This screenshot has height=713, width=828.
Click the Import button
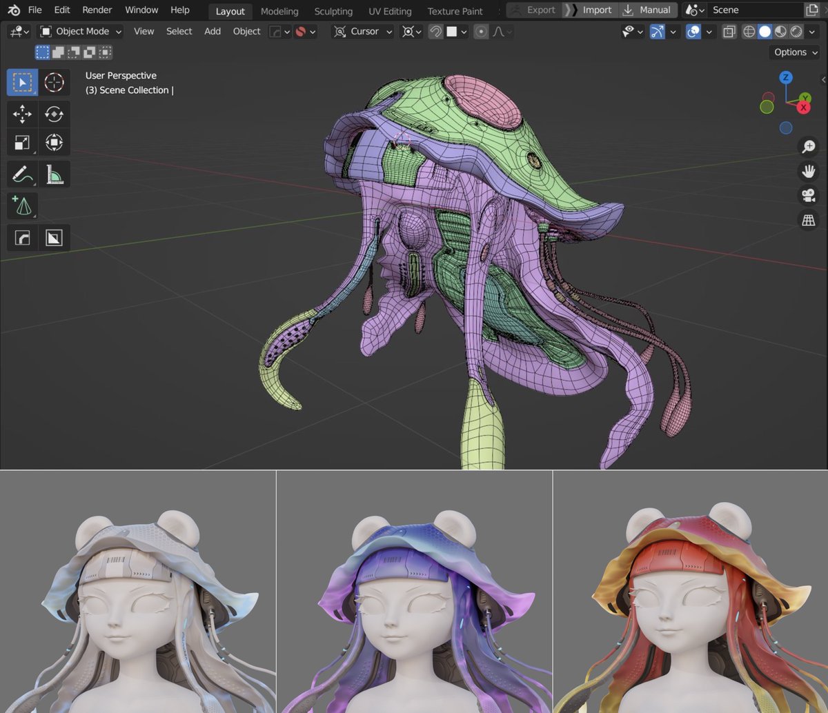(598, 10)
